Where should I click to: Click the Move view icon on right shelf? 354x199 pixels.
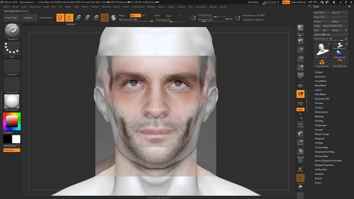[x=300, y=134]
